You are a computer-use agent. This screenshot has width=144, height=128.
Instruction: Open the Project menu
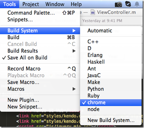coord(31,4)
